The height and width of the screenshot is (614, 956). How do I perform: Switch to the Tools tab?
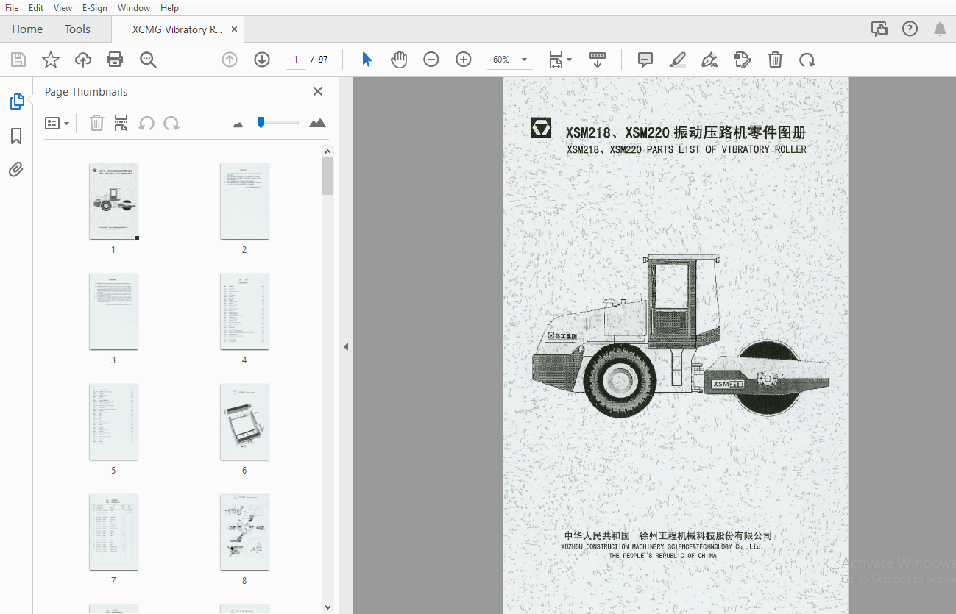[77, 29]
